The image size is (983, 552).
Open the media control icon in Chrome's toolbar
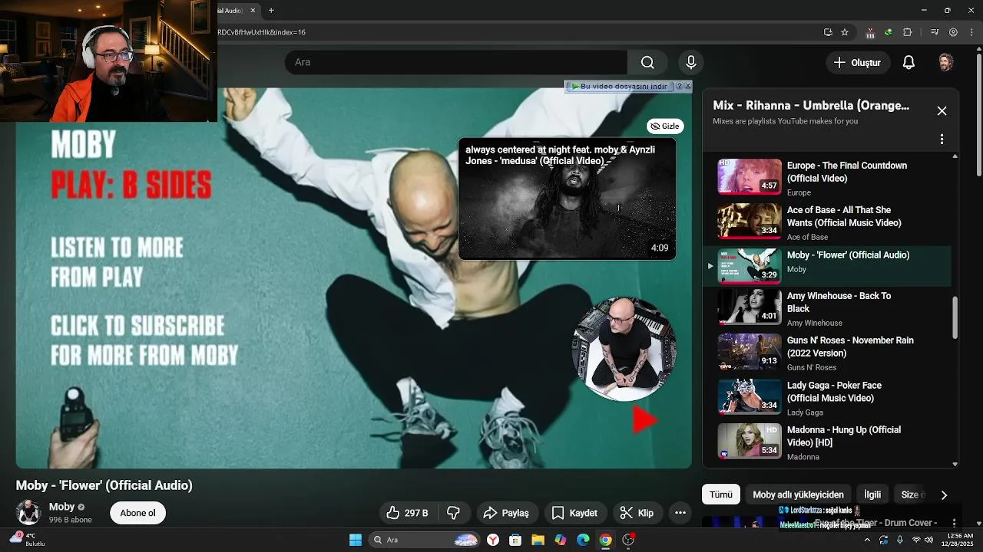(935, 32)
